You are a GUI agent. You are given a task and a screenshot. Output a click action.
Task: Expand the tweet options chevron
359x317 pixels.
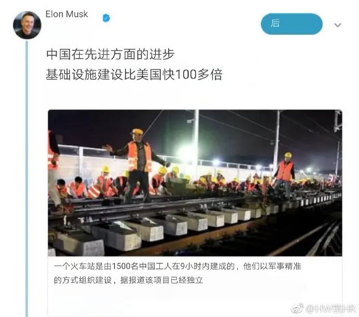(338, 25)
